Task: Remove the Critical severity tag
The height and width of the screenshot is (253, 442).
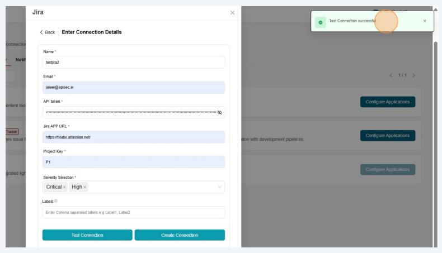Action: click(64, 187)
